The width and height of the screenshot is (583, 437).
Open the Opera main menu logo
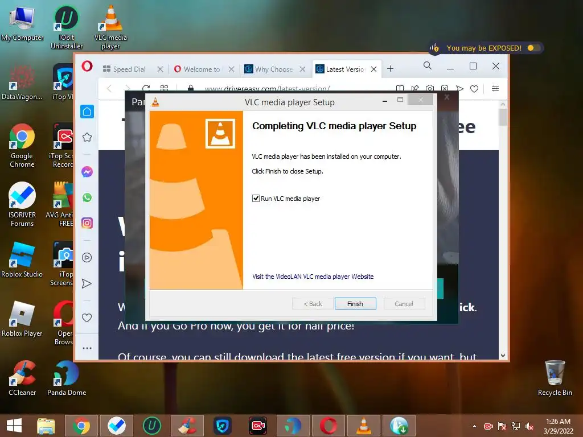tap(87, 66)
